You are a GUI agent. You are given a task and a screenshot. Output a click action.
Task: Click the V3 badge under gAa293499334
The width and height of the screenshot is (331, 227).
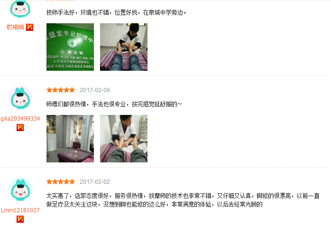pos(20,127)
